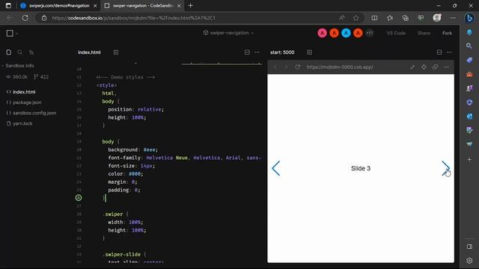Switch to swiper-navigation CodeSandbox browser tab
This screenshot has height=269, width=479.
coord(142,5)
